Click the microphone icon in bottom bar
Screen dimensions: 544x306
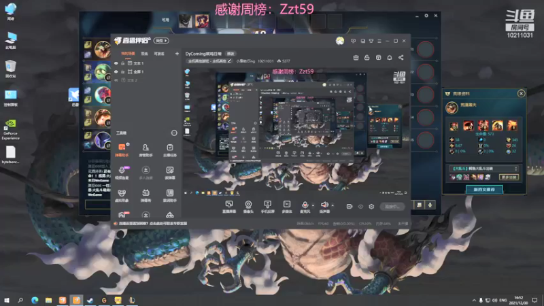[x=305, y=205]
